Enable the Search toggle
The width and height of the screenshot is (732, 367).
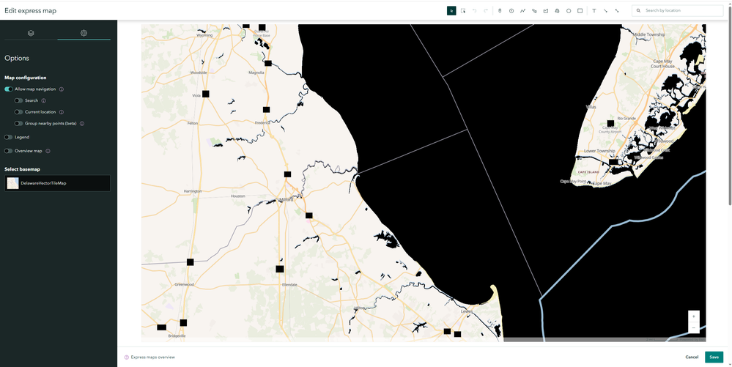pyautogui.click(x=18, y=100)
